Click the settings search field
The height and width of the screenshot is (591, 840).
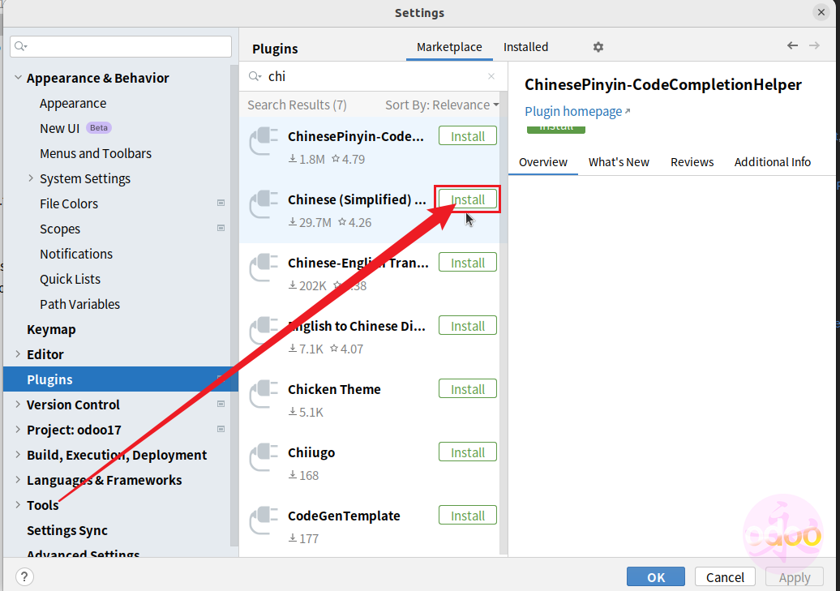coord(122,46)
